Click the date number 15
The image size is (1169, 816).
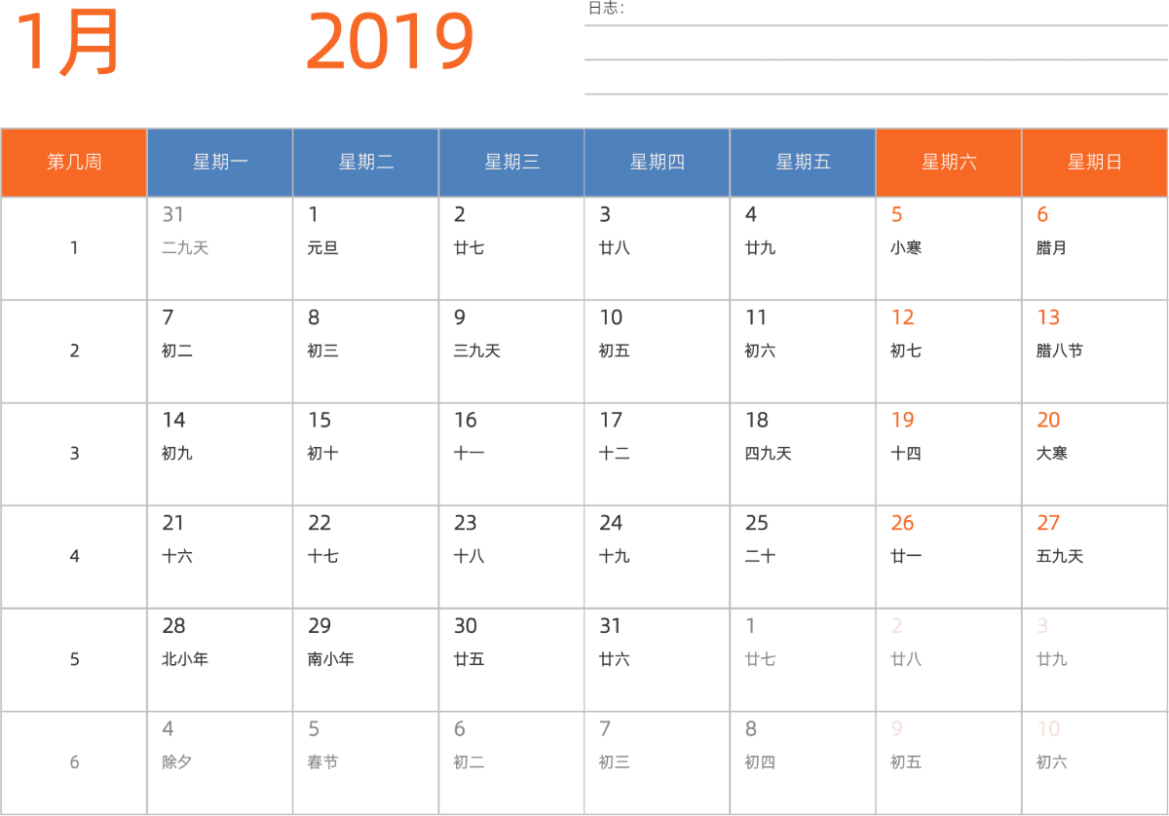[320, 421]
